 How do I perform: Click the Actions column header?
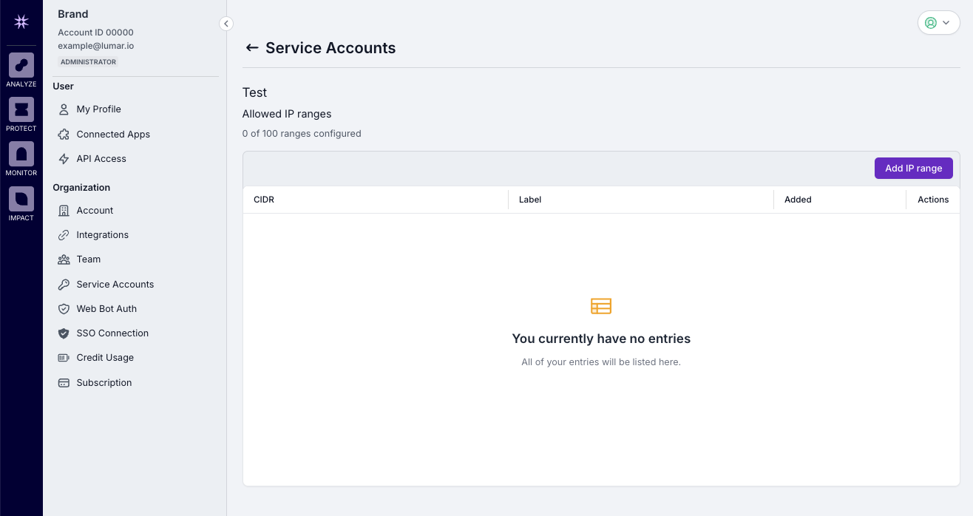pyautogui.click(x=933, y=200)
